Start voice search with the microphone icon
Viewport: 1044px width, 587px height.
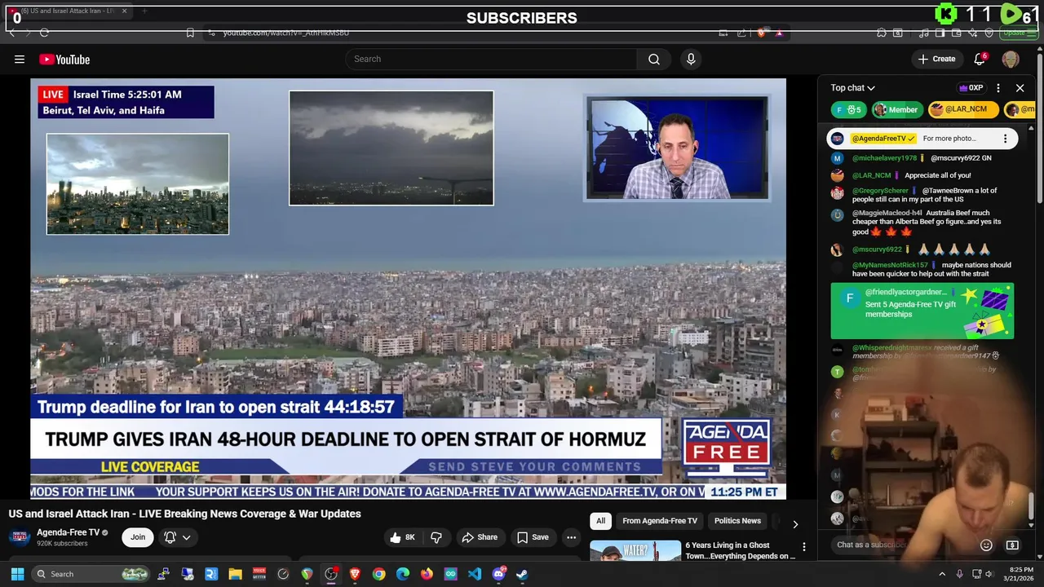pyautogui.click(x=691, y=59)
